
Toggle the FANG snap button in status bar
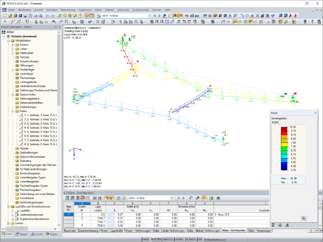tap(146, 239)
